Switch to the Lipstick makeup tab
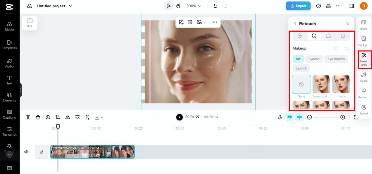The height and width of the screenshot is (174, 372). (301, 68)
